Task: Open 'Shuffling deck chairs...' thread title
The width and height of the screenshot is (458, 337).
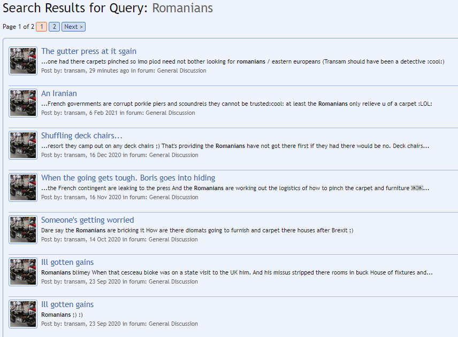Action: click(82, 136)
